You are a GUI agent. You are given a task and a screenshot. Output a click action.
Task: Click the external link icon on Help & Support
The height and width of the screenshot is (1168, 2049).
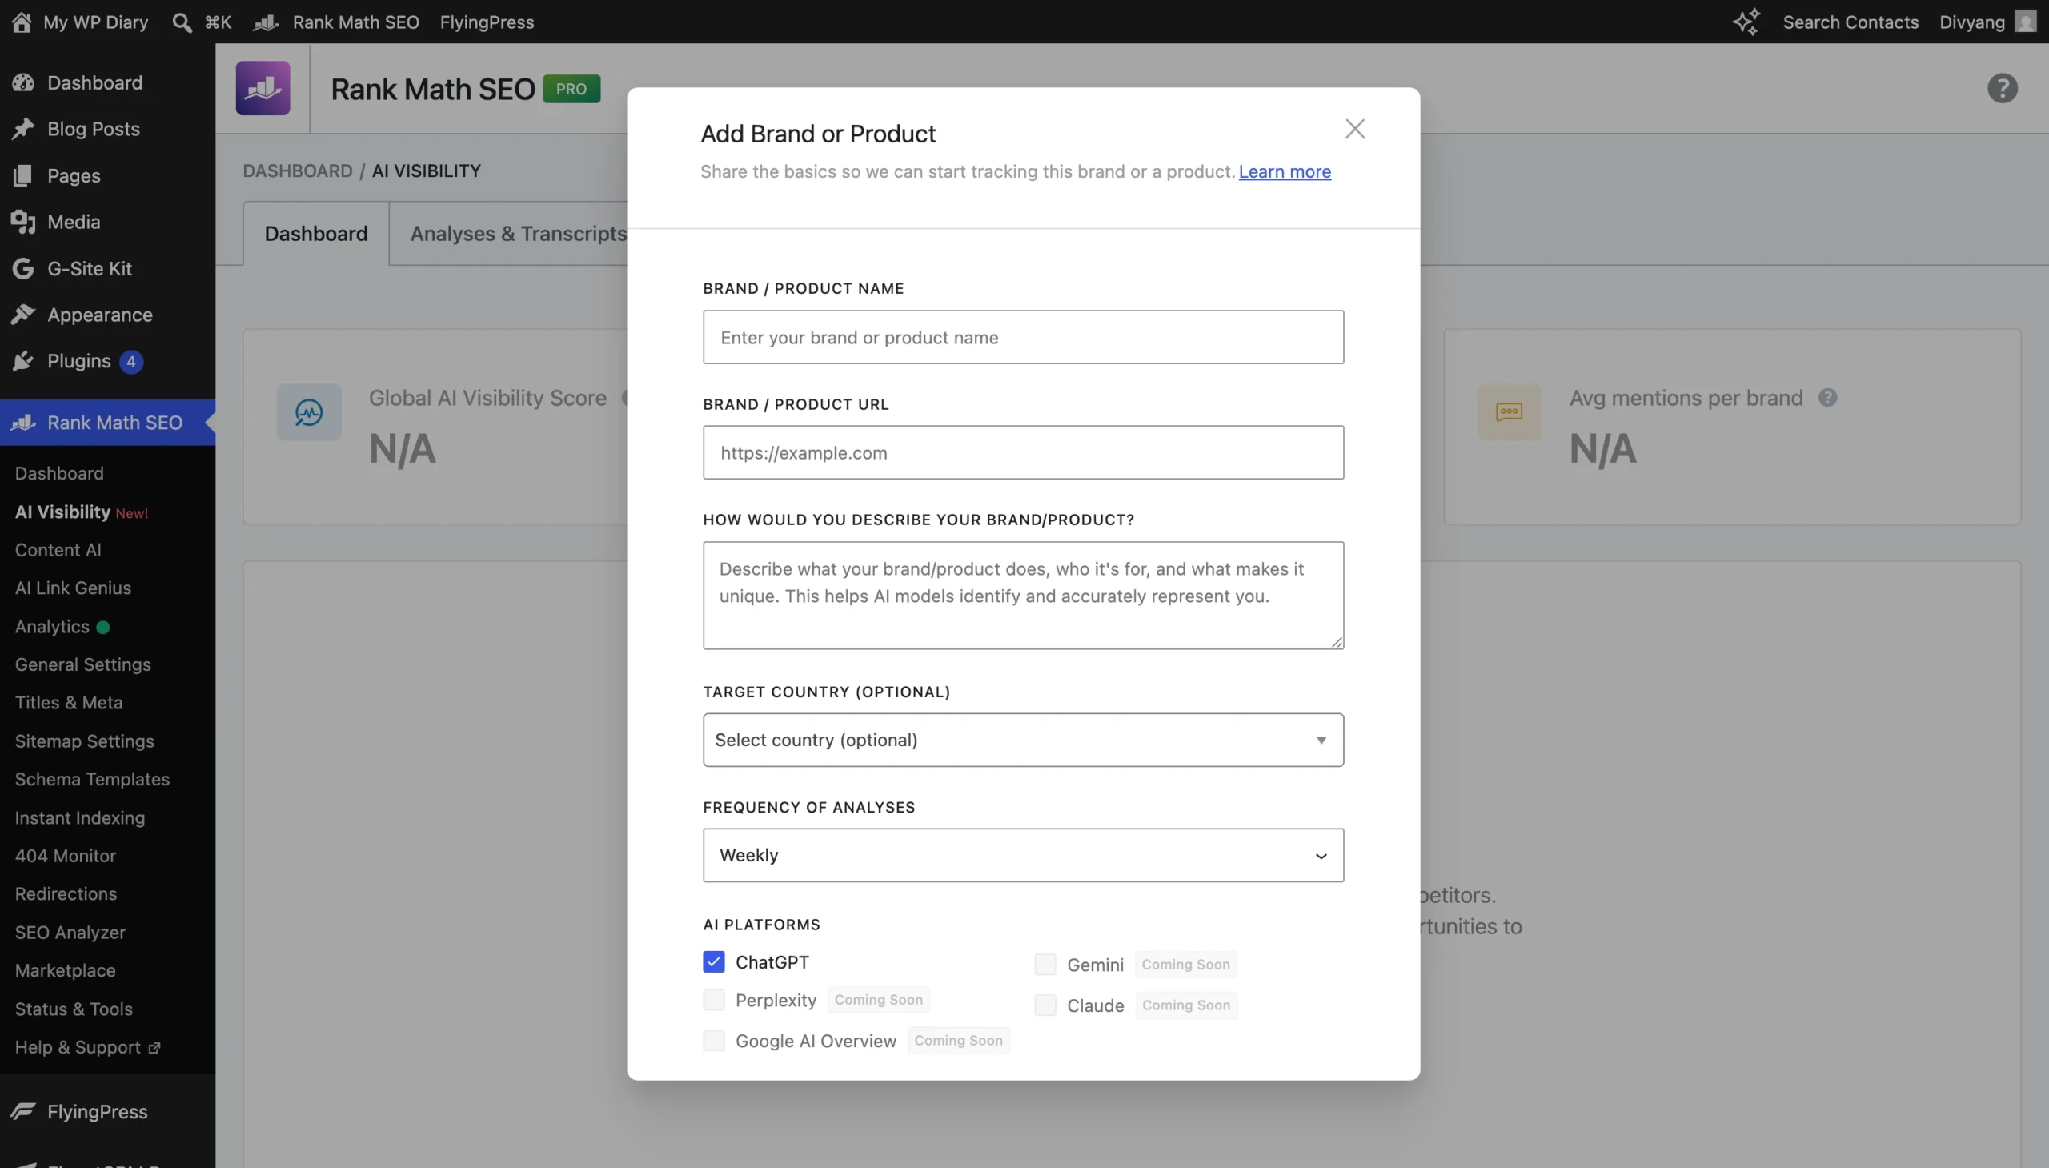(154, 1049)
